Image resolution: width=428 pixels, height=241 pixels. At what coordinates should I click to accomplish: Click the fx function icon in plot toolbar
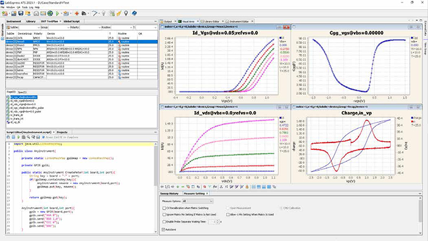pyautogui.click(x=215, y=187)
